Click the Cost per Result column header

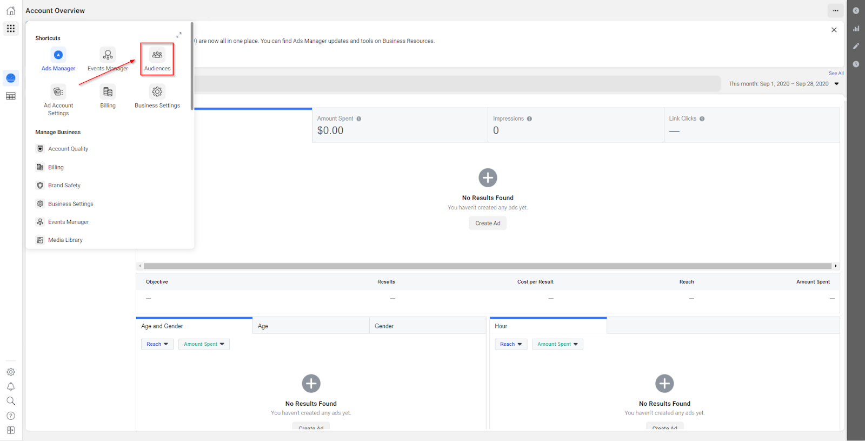(535, 282)
